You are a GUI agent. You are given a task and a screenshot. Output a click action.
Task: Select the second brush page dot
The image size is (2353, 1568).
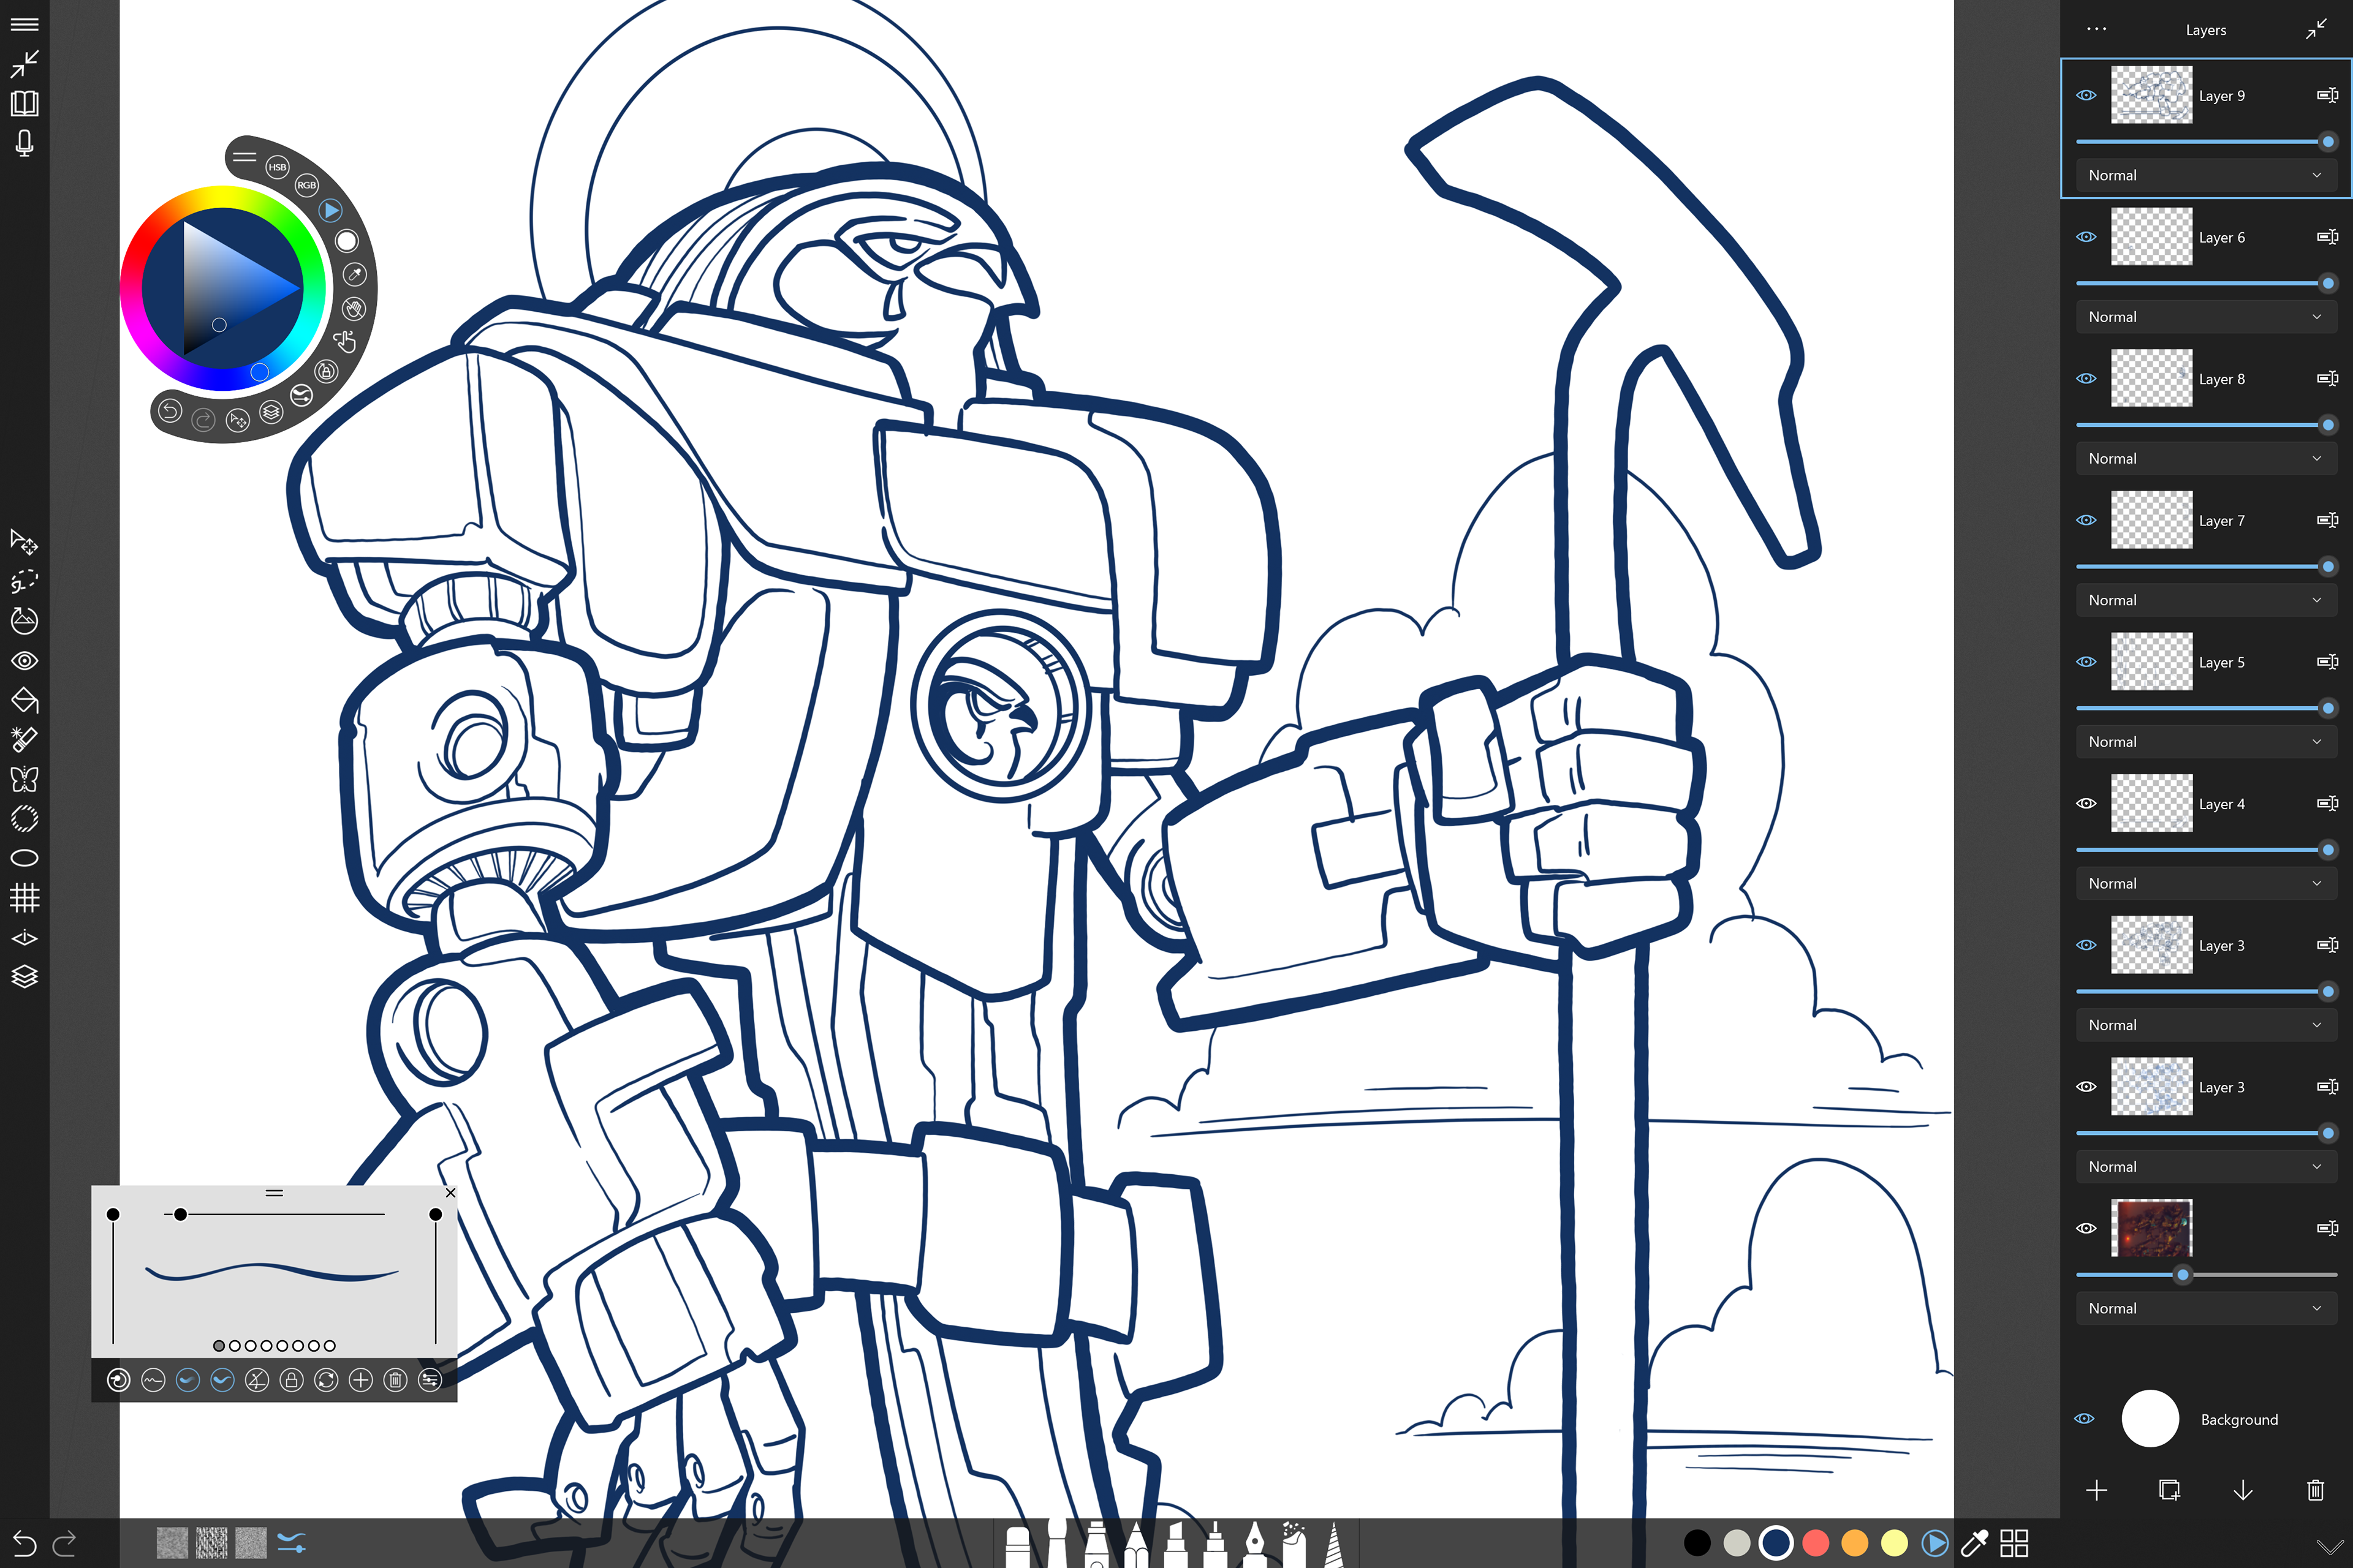click(x=234, y=1346)
